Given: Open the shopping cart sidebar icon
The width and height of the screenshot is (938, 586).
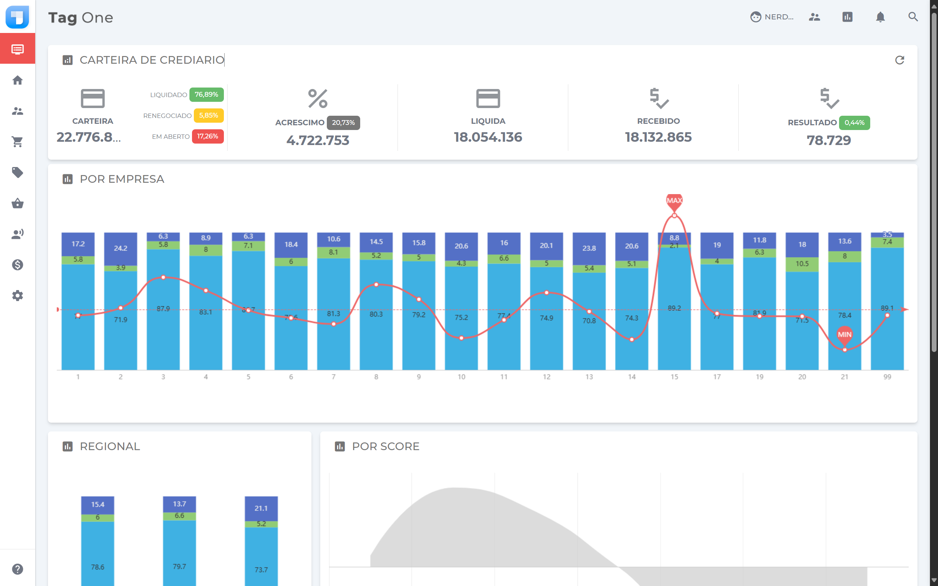Looking at the screenshot, I should tap(18, 142).
